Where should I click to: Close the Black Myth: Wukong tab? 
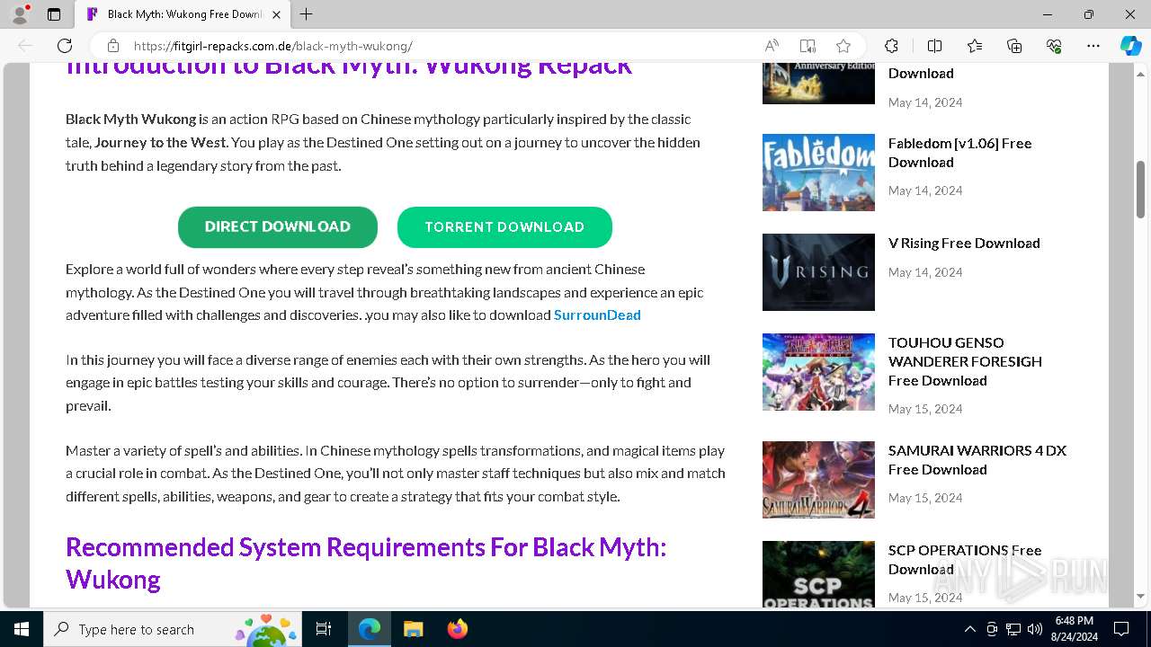click(276, 14)
